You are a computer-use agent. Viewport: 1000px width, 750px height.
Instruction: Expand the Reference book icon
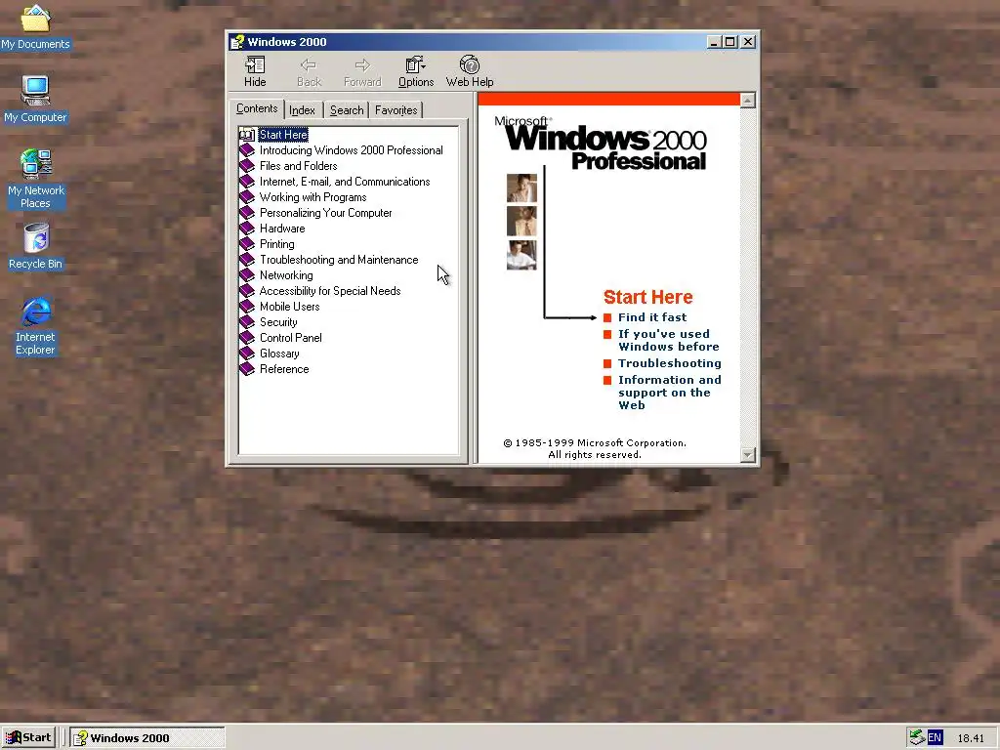[x=247, y=369]
